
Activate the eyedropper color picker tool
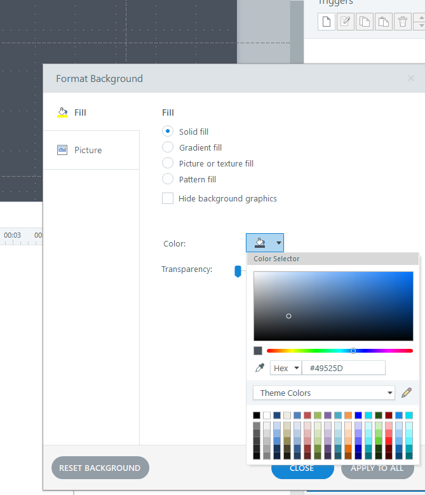coord(260,368)
